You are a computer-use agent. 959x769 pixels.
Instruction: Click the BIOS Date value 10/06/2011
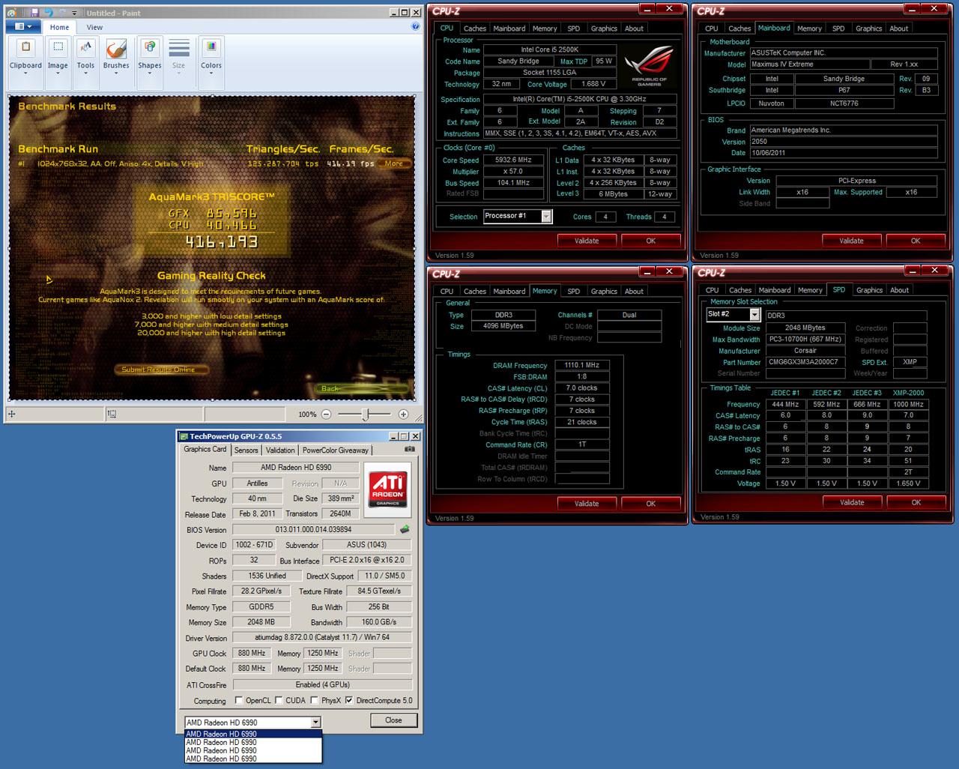[x=844, y=153]
